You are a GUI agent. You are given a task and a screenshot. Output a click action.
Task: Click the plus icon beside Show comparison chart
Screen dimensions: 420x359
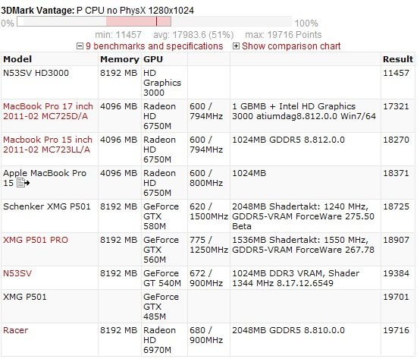236,46
